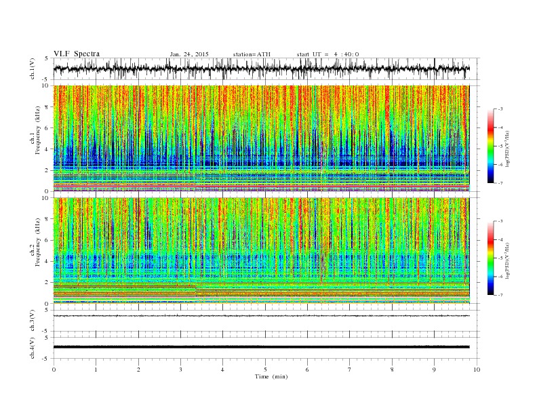The image size is (537, 415).
Task: Click the "-5" tick on ch.2 color bar
Action: click(500, 258)
